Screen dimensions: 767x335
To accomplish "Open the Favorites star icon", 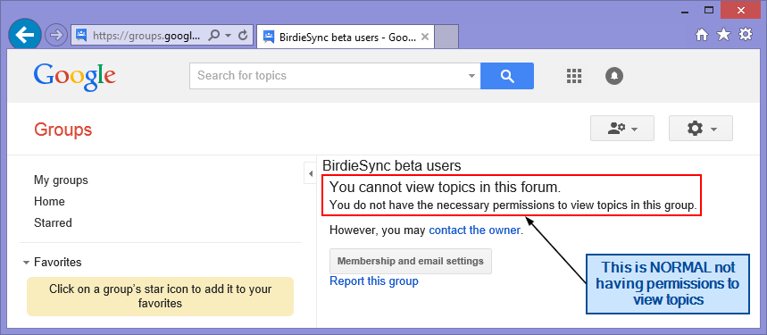I will point(723,34).
